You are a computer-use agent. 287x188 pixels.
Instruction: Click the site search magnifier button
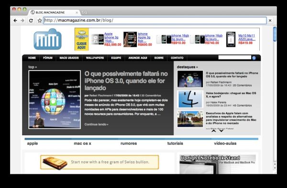[x=254, y=58]
